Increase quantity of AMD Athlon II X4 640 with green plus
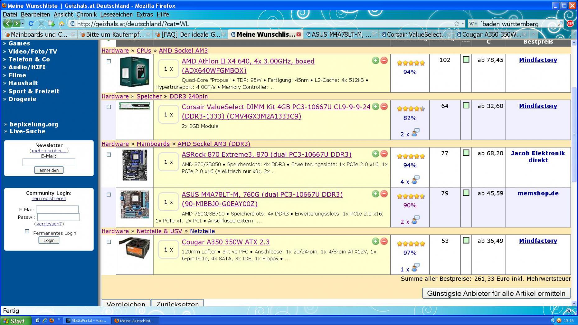Image resolution: width=578 pixels, height=325 pixels. (375, 61)
